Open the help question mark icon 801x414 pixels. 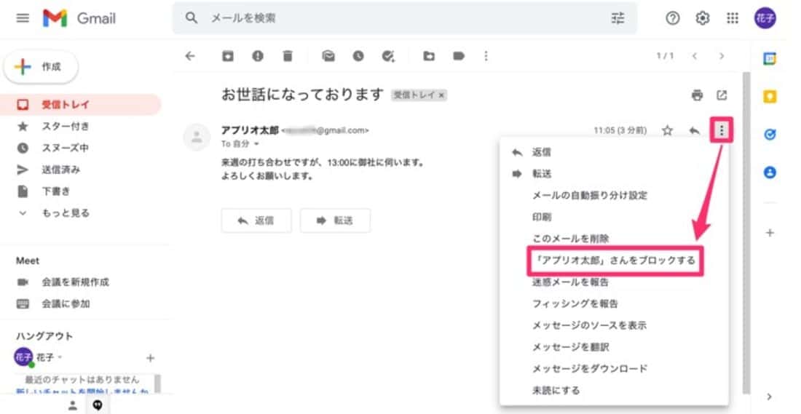(x=672, y=18)
